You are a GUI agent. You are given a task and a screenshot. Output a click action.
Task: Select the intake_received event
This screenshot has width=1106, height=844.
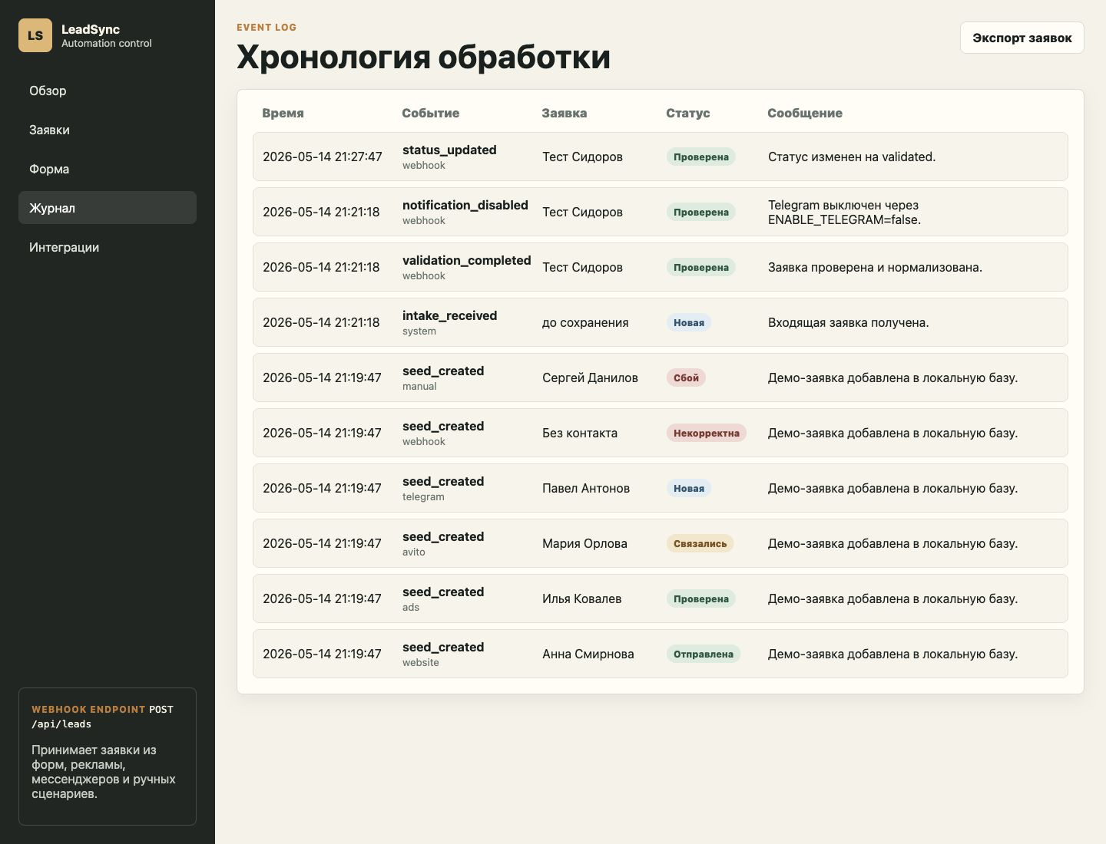[x=449, y=315]
